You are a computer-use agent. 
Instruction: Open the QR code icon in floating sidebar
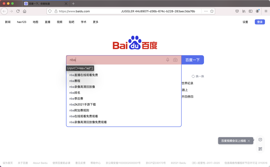click(260, 149)
